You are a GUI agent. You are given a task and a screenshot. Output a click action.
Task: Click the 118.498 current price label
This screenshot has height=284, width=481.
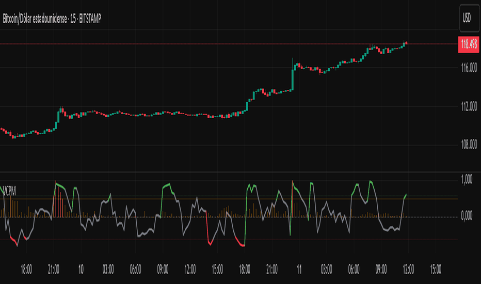[x=469, y=44]
